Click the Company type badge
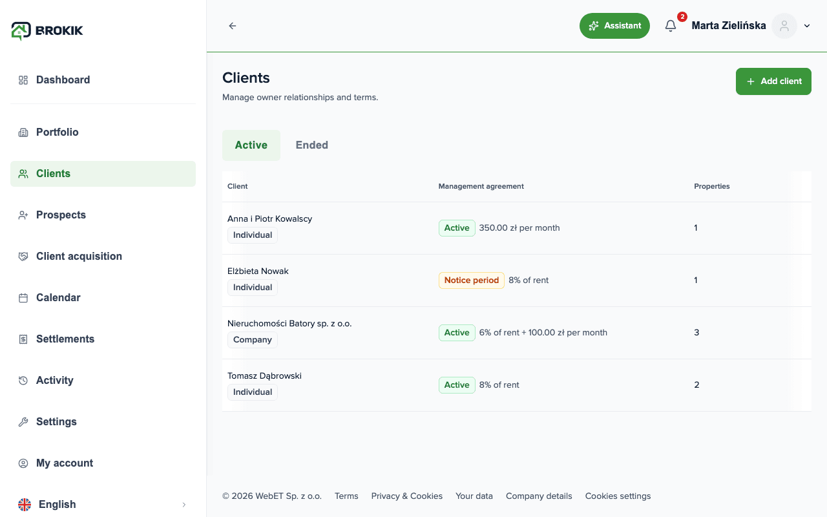Screen dimensions: 827x517 253,340
